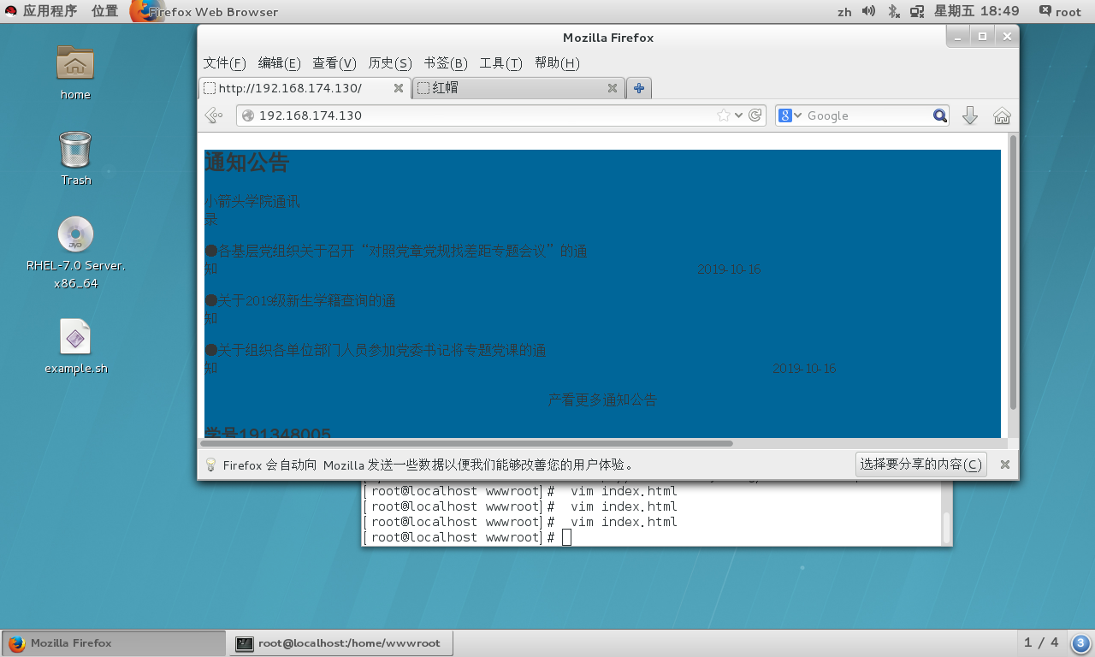The height and width of the screenshot is (657, 1095).
Task: Click Firefox Web Browser in top panel
Action: click(x=204, y=12)
